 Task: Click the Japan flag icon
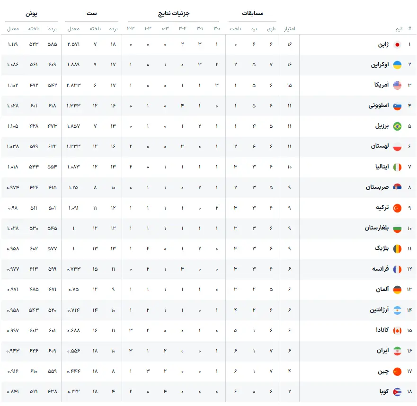tap(397, 44)
